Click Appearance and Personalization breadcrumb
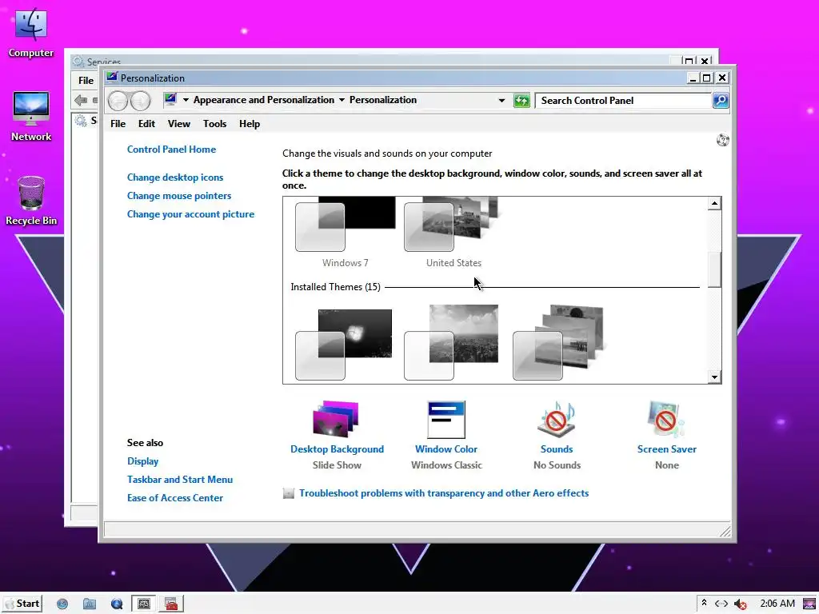This screenshot has width=819, height=614. (264, 100)
